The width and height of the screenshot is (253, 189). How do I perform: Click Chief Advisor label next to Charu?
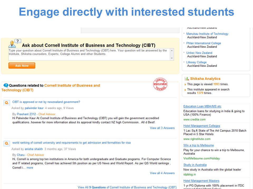36,155
